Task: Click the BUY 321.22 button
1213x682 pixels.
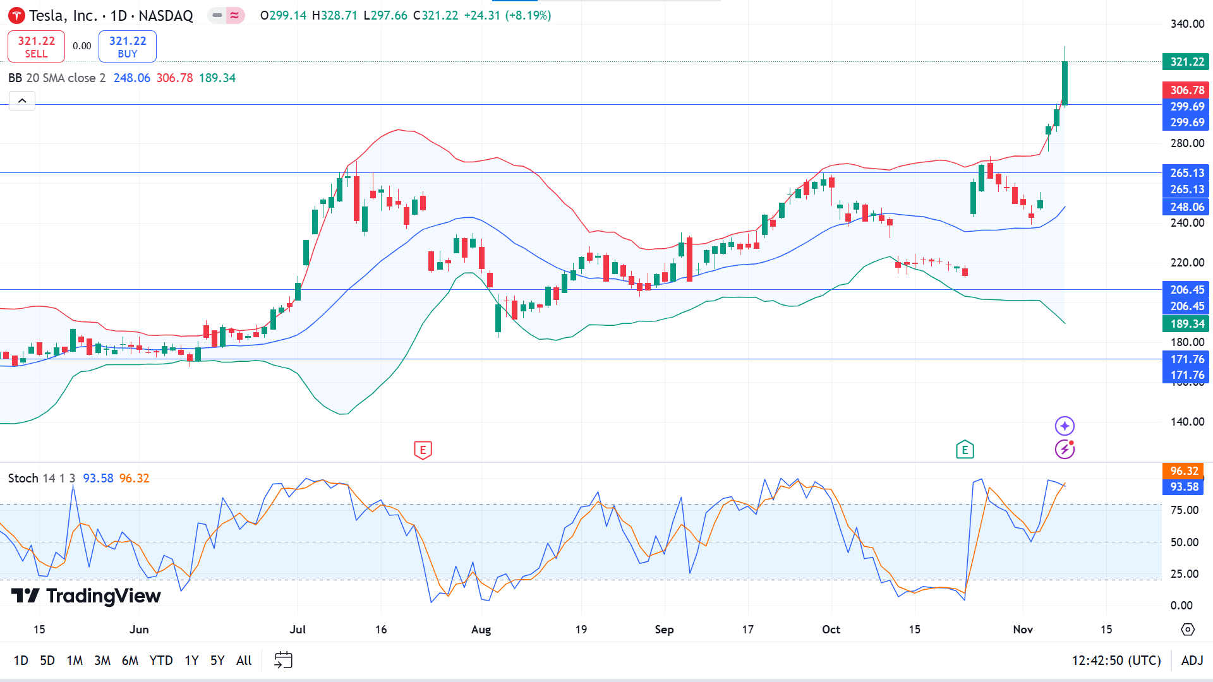Action: 128,47
